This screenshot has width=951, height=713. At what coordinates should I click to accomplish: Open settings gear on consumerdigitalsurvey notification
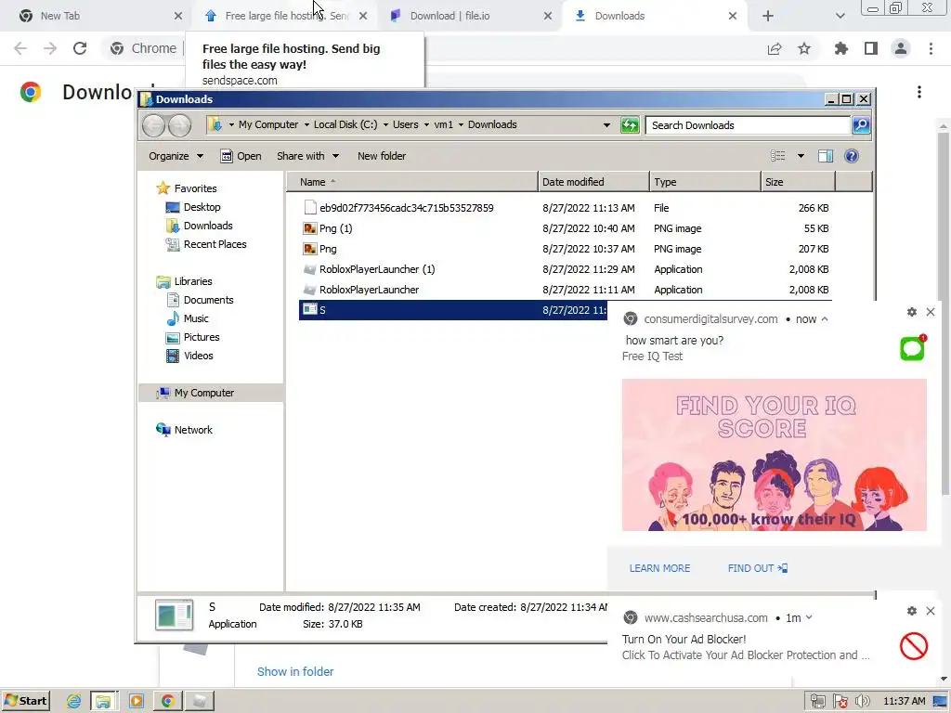point(912,312)
